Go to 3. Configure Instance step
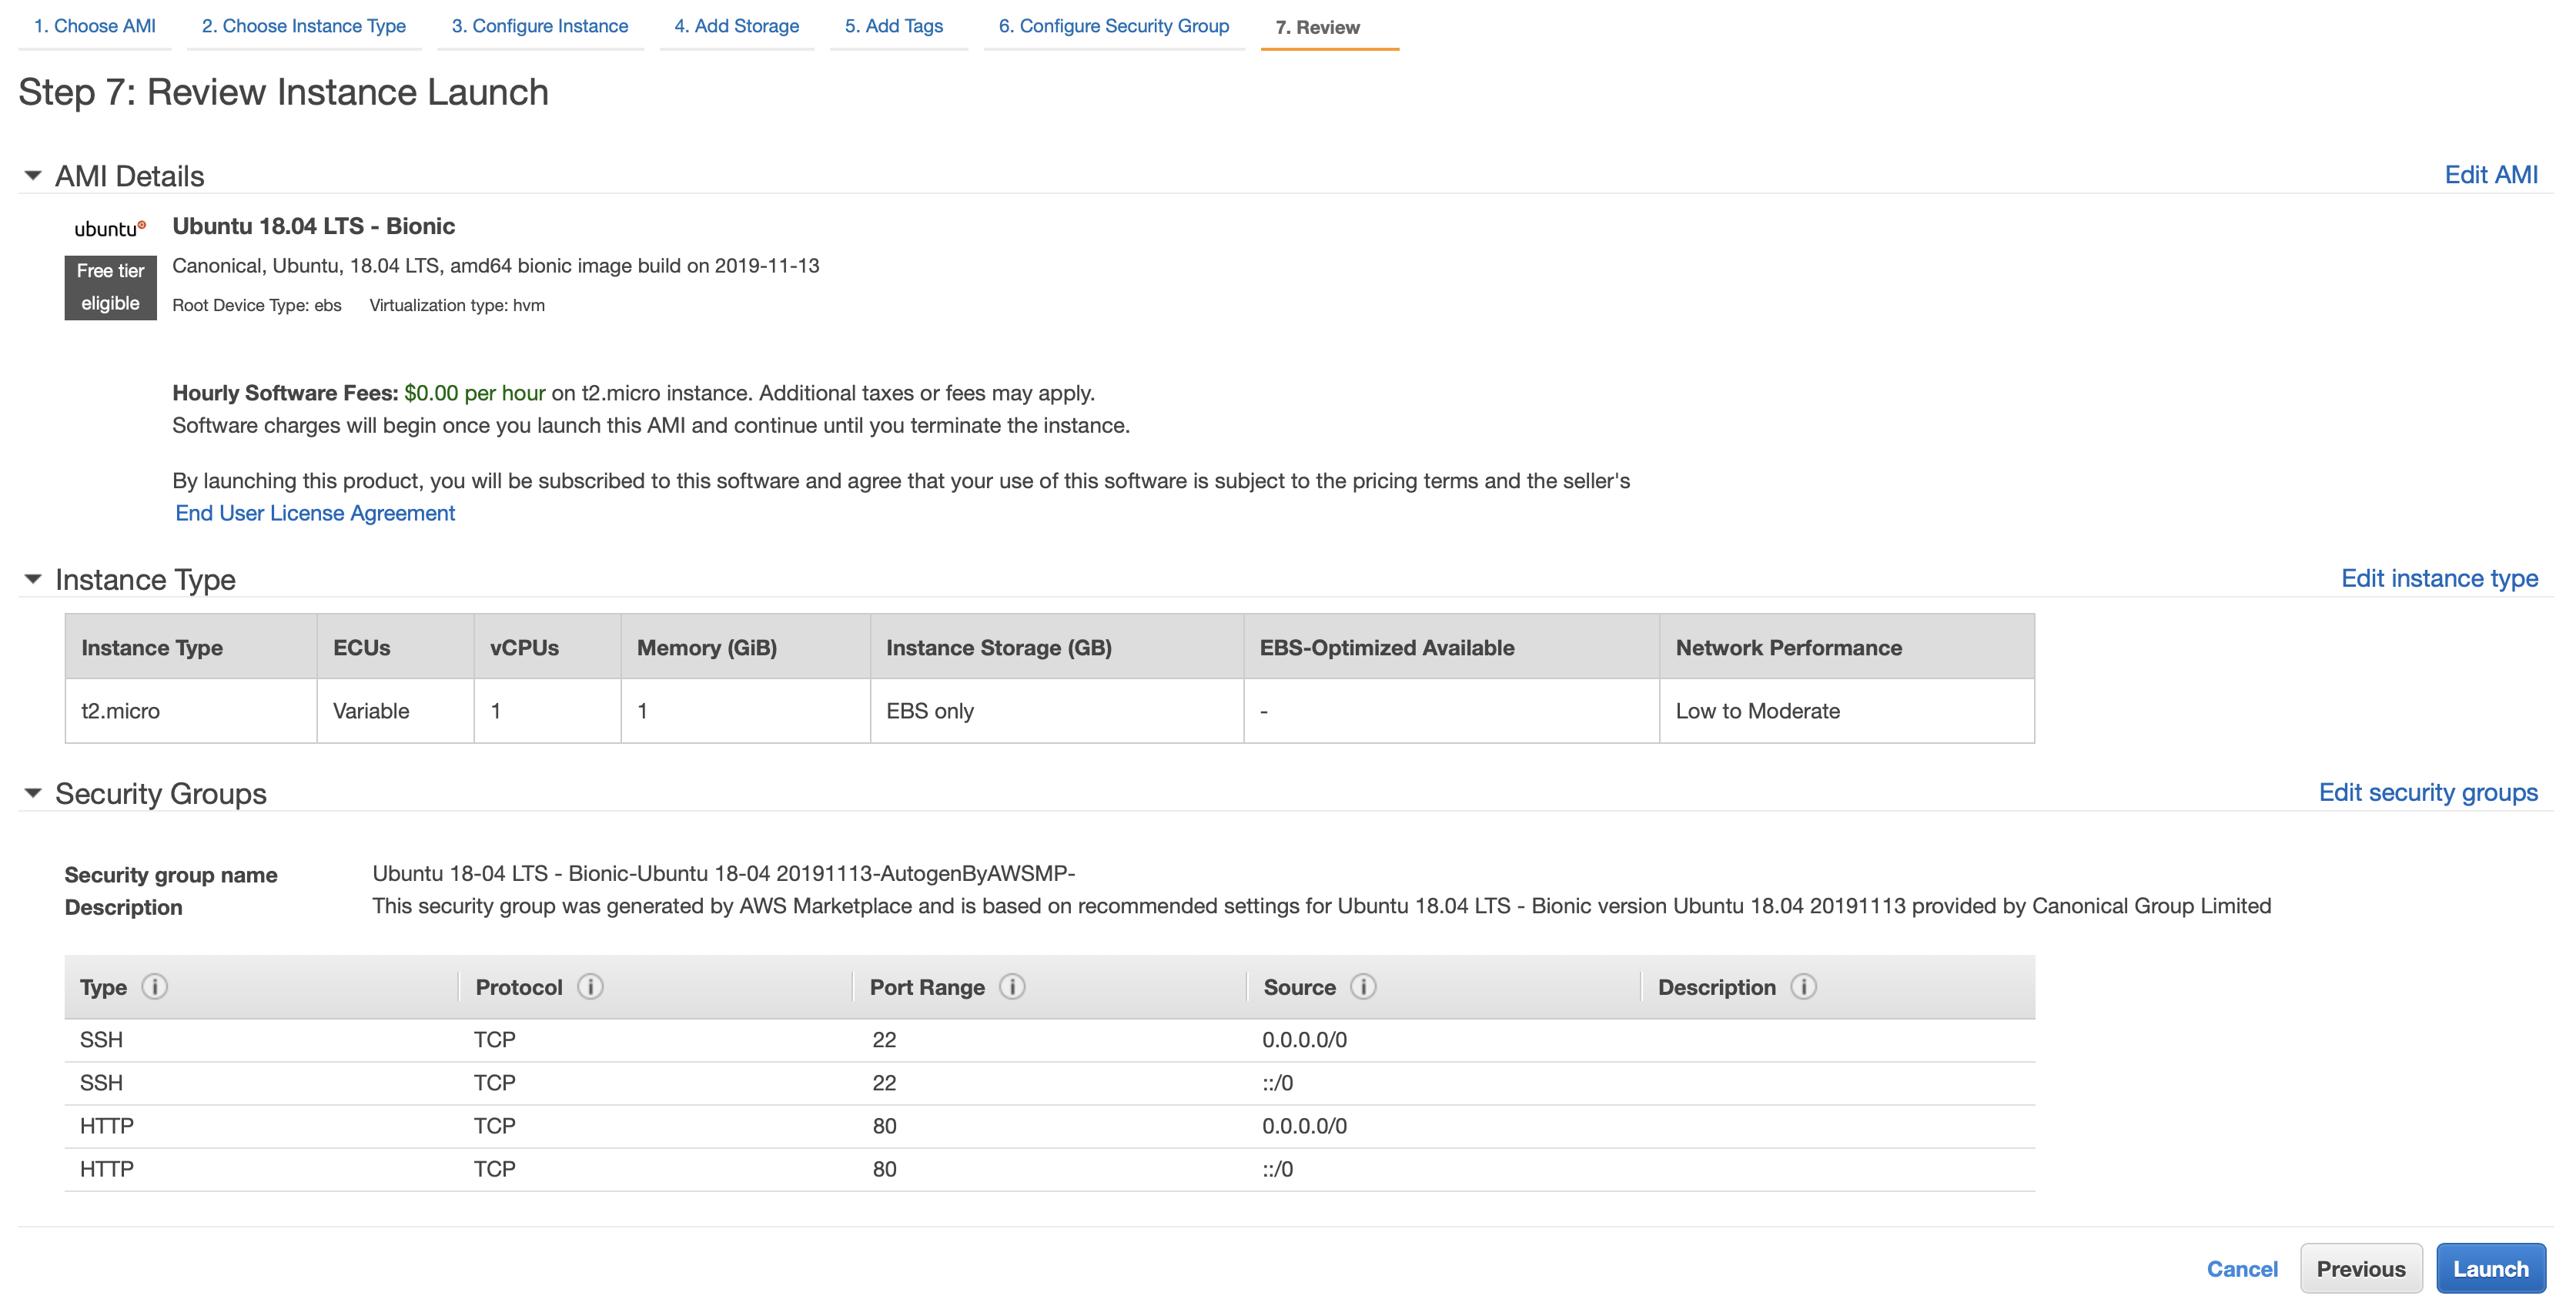The width and height of the screenshot is (2576, 1306). 539,26
